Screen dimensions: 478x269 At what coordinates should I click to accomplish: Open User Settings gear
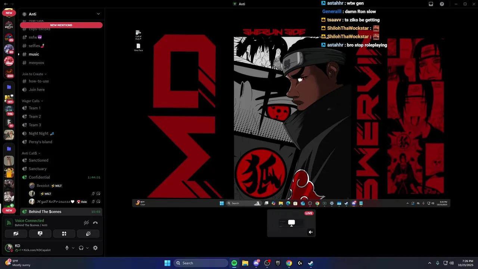pos(95,248)
